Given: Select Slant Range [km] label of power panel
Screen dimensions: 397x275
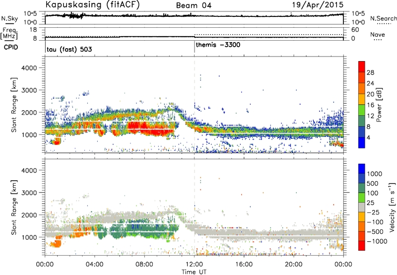Looking at the screenshot, I should (14, 105).
